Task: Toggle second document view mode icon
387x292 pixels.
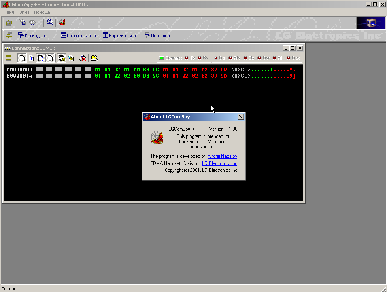Action: [31, 58]
